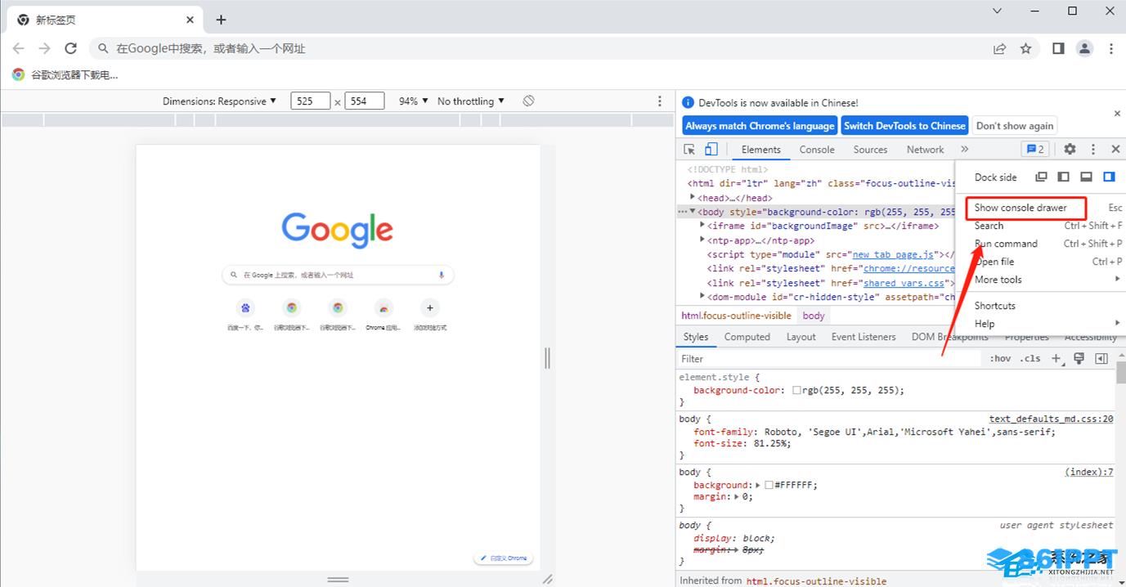The height and width of the screenshot is (587, 1126).
Task: Dock DevTools to left
Action: 1063,177
